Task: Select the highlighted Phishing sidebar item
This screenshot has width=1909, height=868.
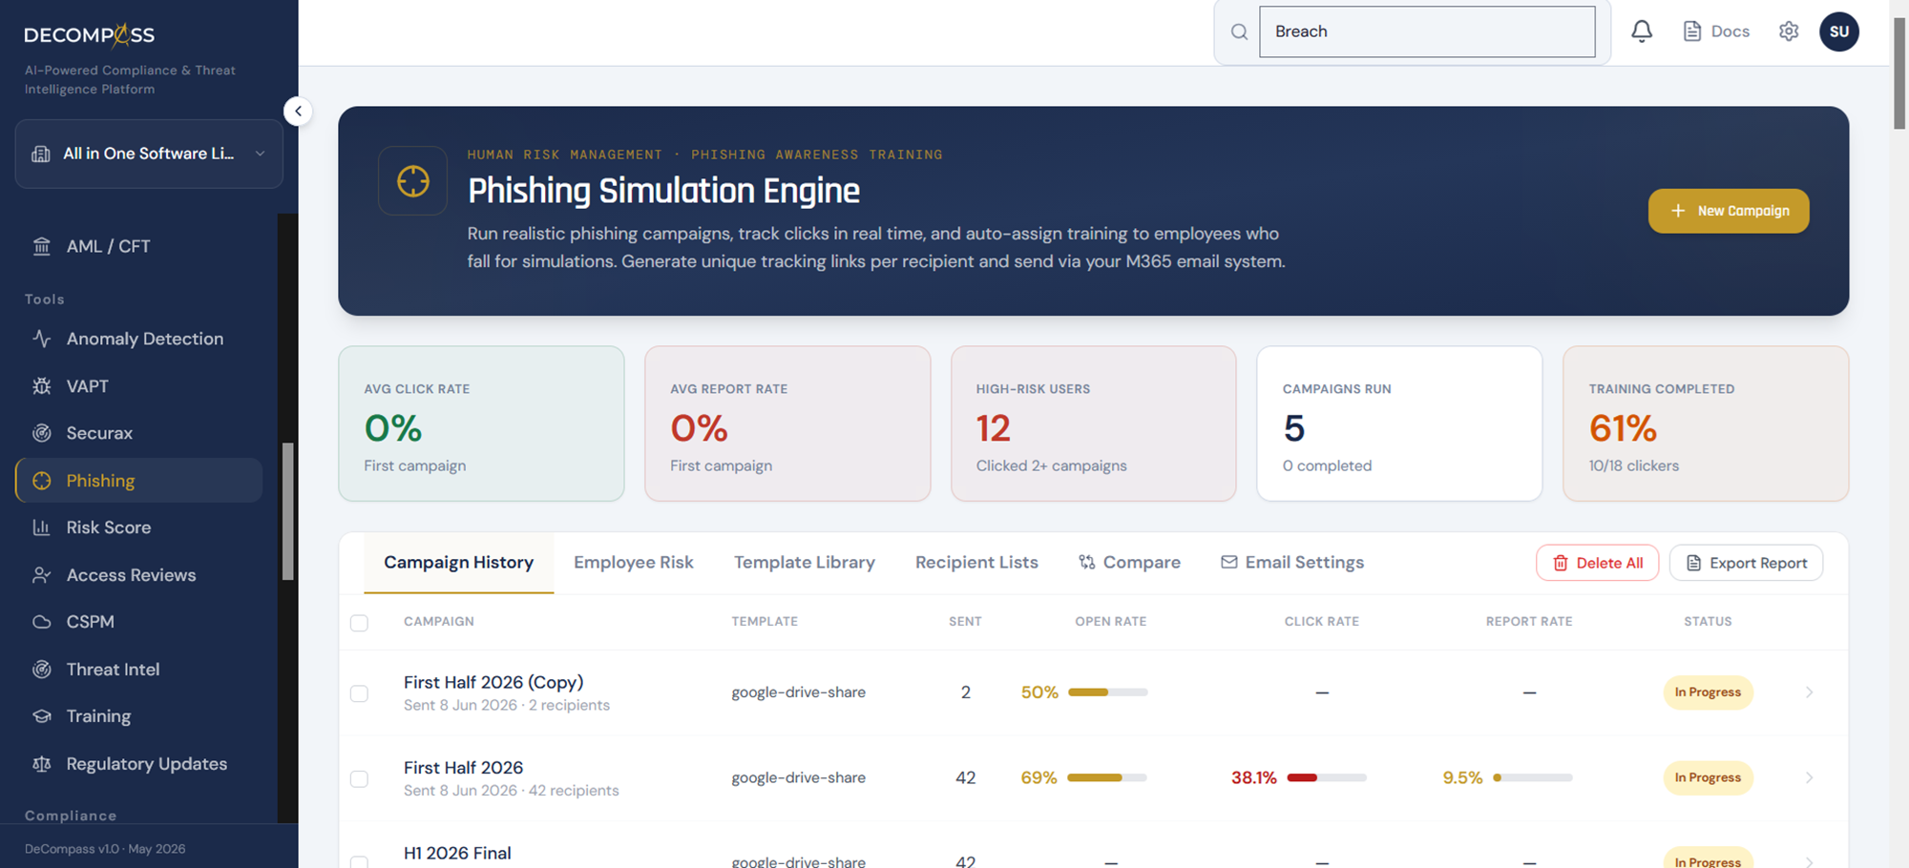Action: tap(139, 481)
